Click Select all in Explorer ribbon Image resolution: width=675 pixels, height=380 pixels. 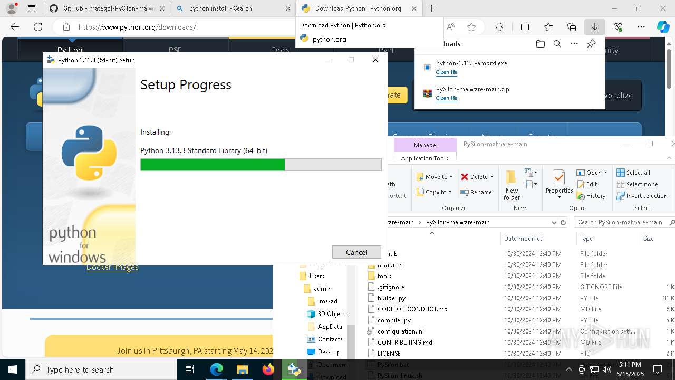pos(633,173)
